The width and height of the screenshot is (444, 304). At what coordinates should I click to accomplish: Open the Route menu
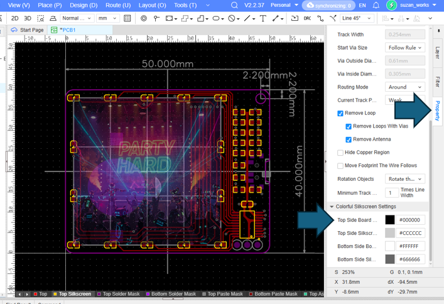118,5
